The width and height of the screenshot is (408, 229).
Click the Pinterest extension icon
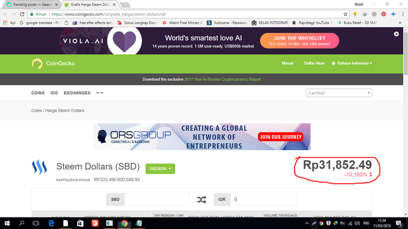point(384,14)
